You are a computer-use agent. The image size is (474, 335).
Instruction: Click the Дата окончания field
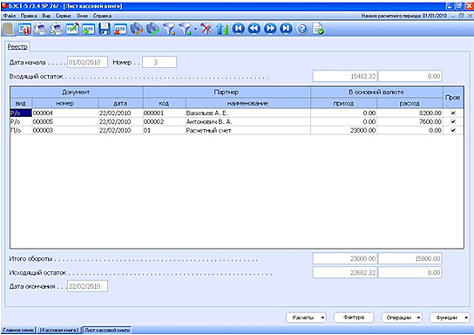(87, 286)
